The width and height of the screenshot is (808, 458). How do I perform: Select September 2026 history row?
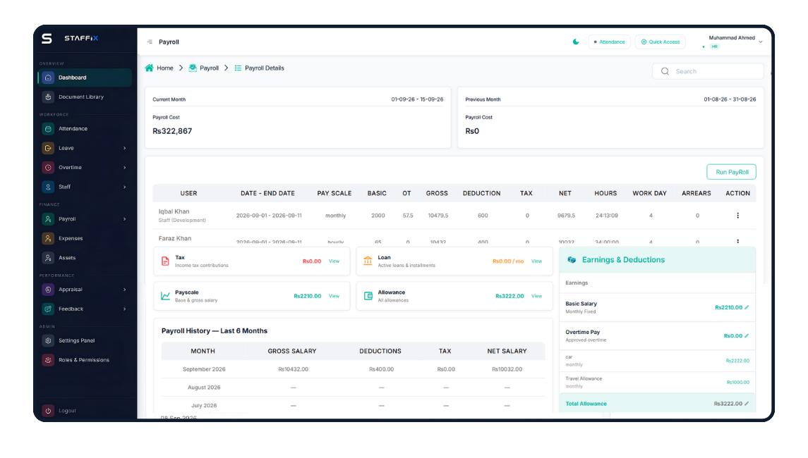[353, 369]
